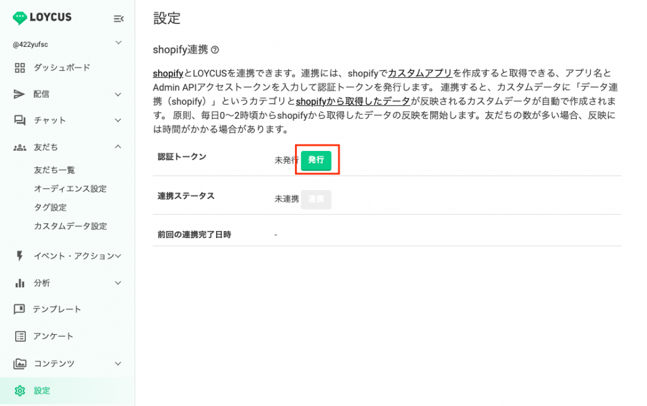Click the チャット sidebar label

click(x=49, y=121)
